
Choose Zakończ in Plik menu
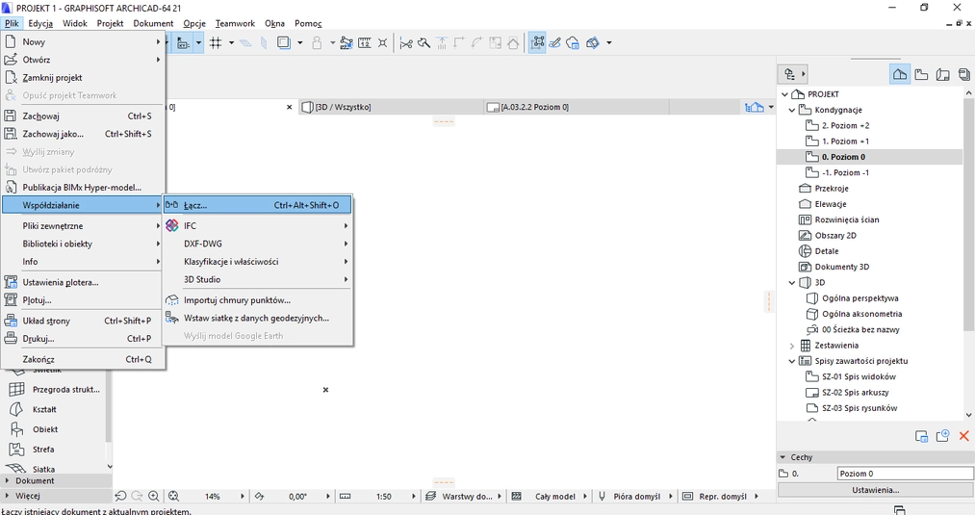point(83,359)
